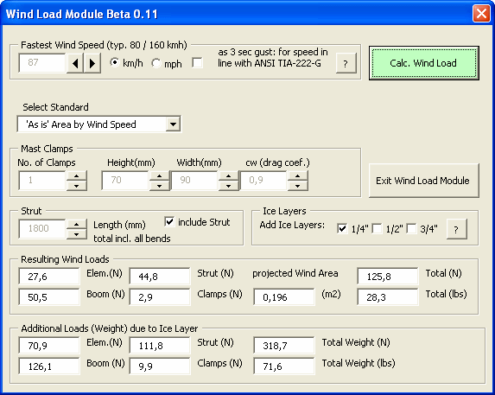The width and height of the screenshot is (495, 395).
Task: Toggle include Strut checkbox
Action: coord(169,221)
